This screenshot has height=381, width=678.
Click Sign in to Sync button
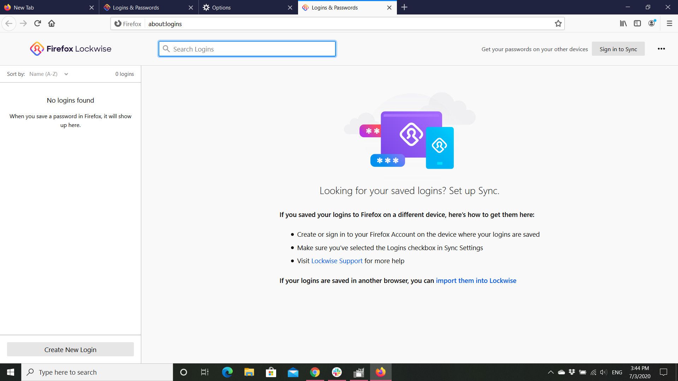pos(618,49)
